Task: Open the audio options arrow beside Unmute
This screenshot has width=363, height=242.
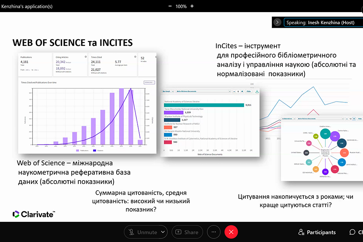Action: [x=163, y=232]
